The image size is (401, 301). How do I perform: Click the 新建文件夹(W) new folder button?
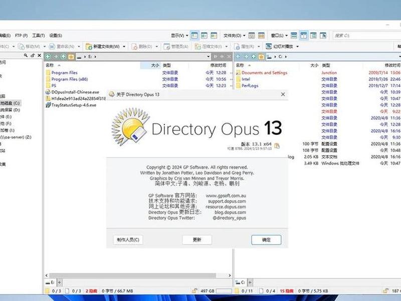coord(103,46)
